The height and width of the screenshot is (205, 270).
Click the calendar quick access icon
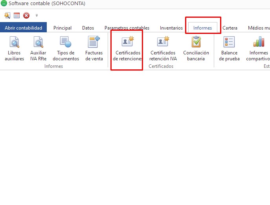point(17,15)
